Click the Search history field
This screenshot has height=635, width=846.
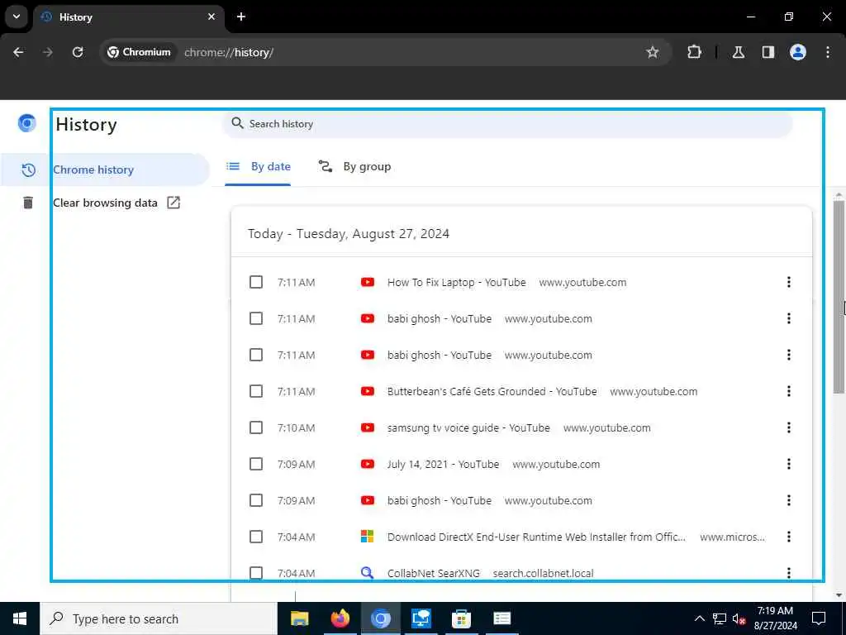coord(507,124)
